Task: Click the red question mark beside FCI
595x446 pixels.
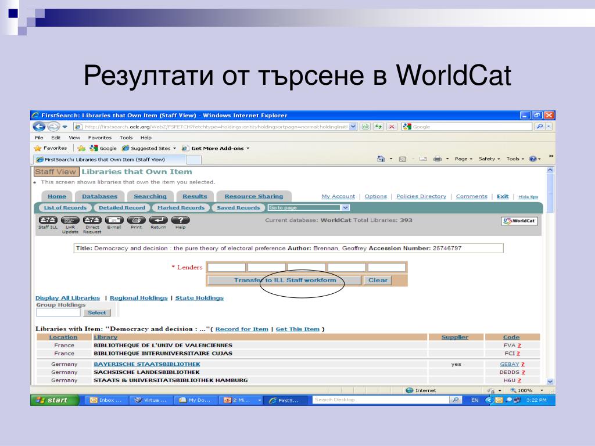Action: pyautogui.click(x=518, y=354)
